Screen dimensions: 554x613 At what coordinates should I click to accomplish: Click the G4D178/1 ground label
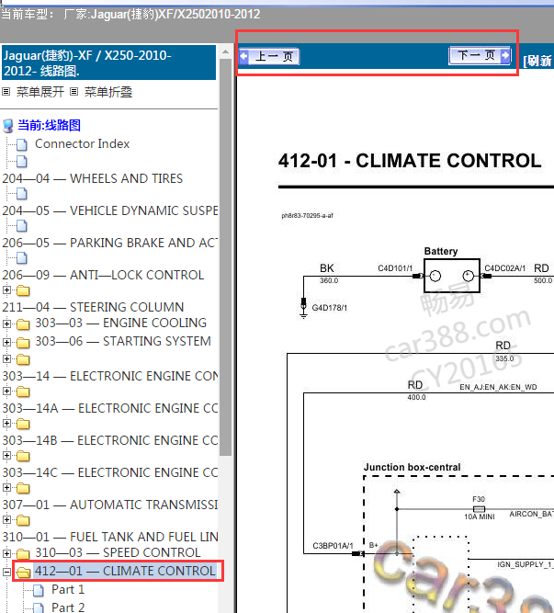pos(329,308)
